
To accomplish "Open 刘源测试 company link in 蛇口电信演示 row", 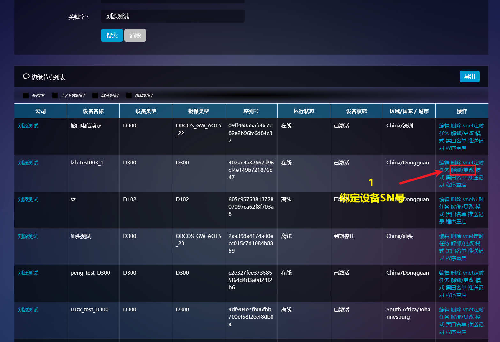I will [28, 126].
